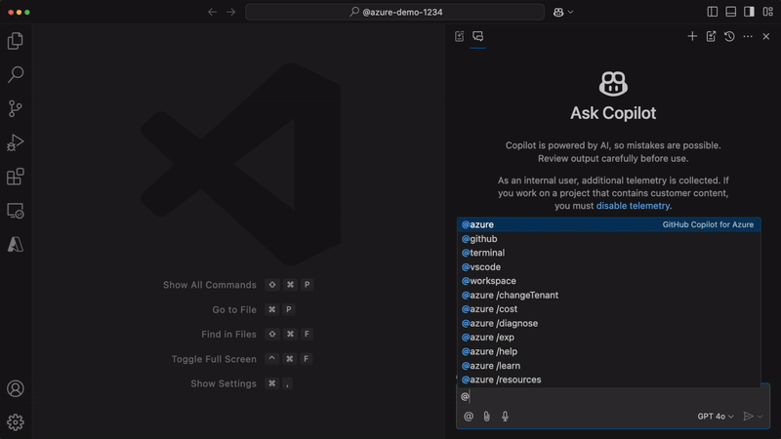Show chat history
Screen dimensions: 781x439
pyautogui.click(x=729, y=36)
